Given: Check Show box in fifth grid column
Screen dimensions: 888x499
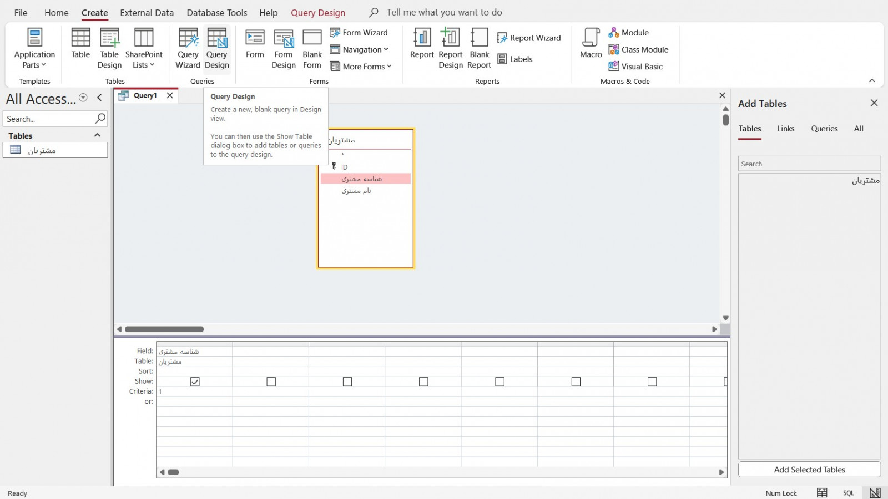Looking at the screenshot, I should (x=500, y=381).
